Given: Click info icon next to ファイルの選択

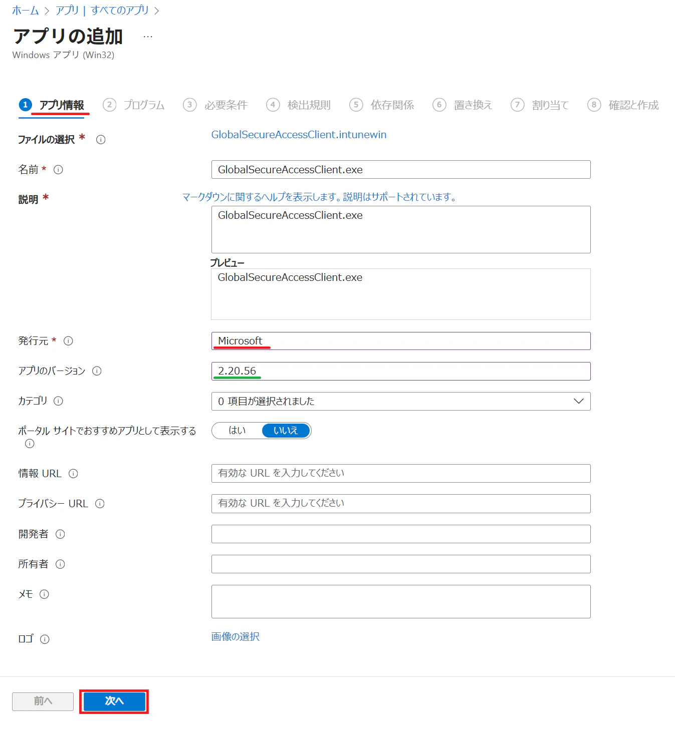Looking at the screenshot, I should [101, 140].
